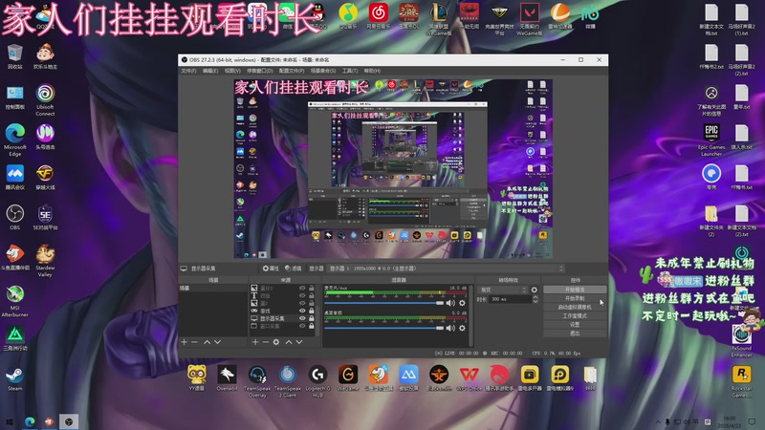Toggle lock on 显示器采集 source
The height and width of the screenshot is (430, 765).
tap(312, 318)
